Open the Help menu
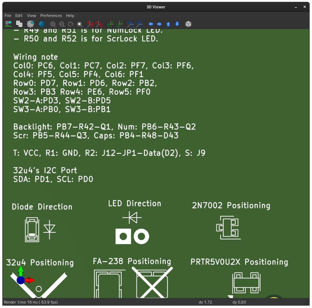312x308 pixels. point(70,16)
